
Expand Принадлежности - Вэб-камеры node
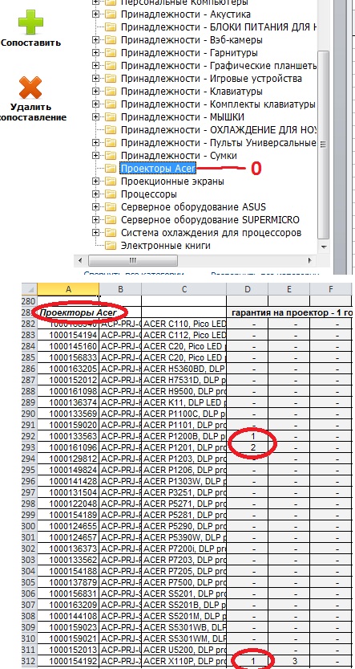pos(96,40)
